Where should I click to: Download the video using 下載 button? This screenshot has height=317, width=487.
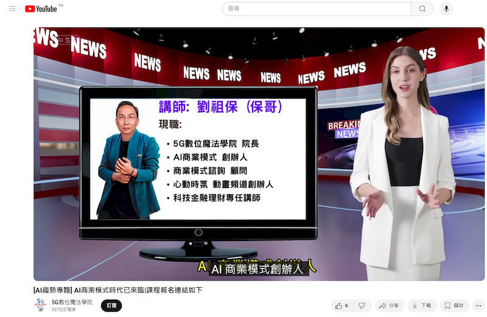coord(421,305)
